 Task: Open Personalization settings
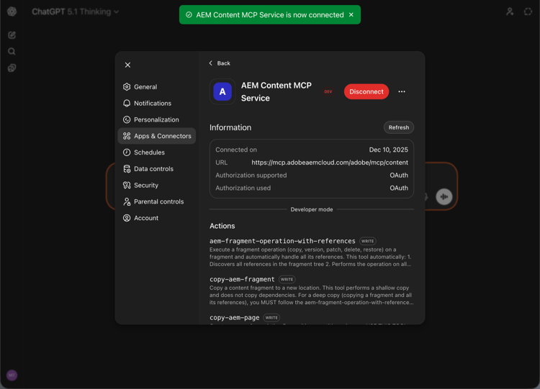157,119
